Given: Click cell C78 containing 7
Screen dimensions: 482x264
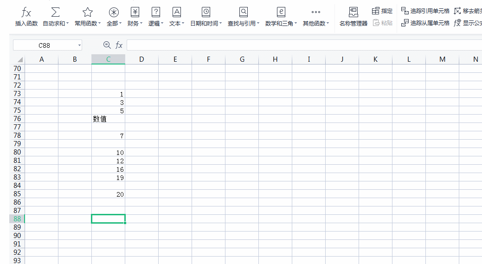Looking at the screenshot, I should point(108,135).
